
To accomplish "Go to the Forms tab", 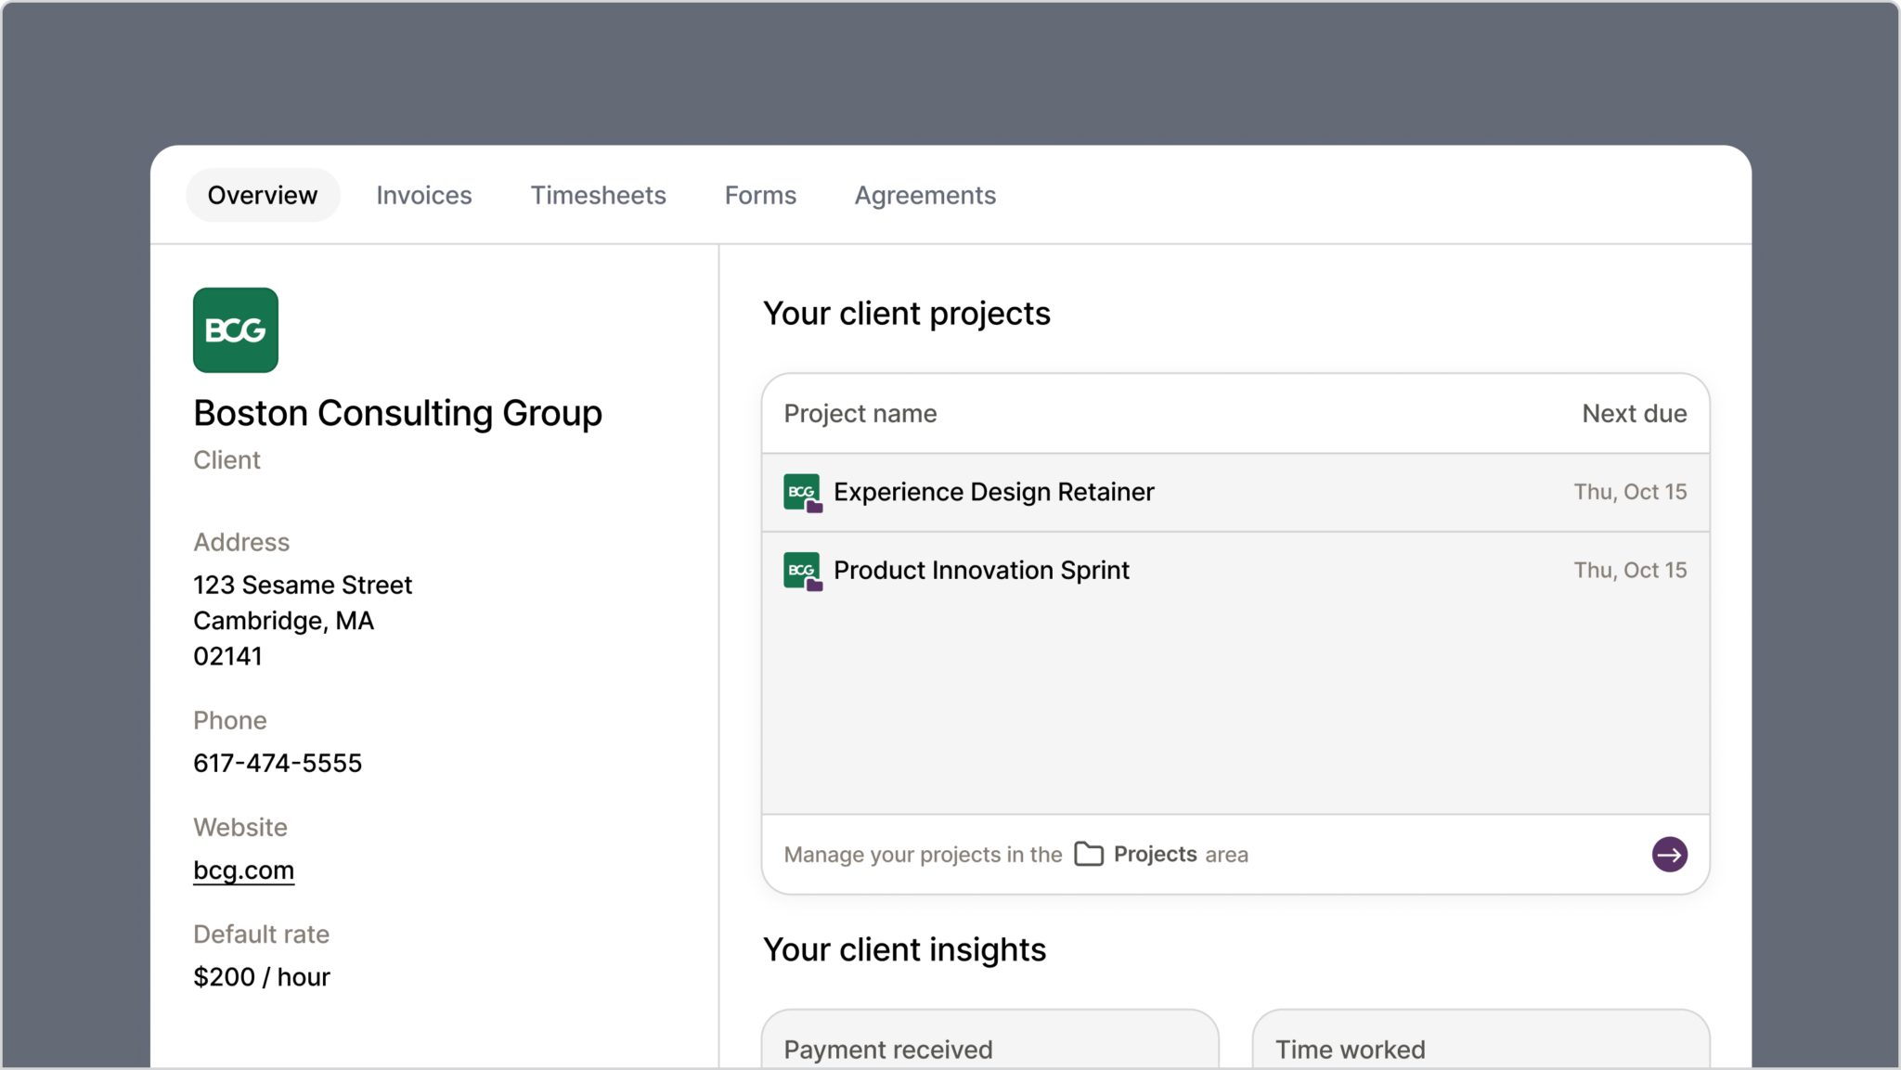I will [760, 195].
